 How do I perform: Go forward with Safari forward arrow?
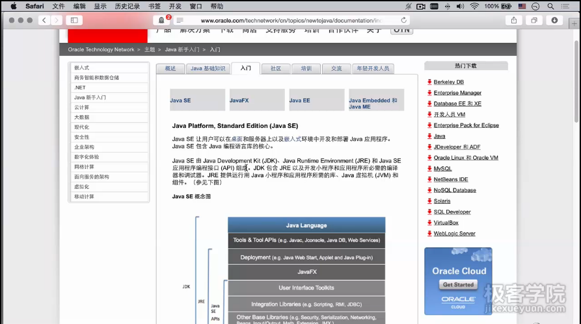pos(57,20)
